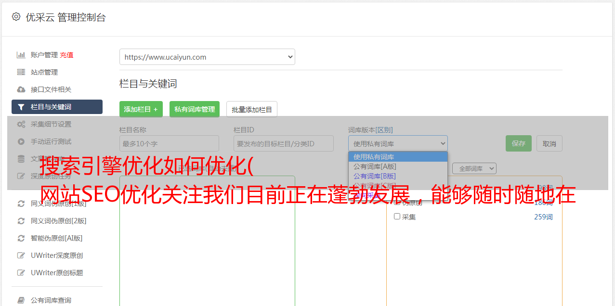Screen dimensions: 615x306
Task: Click the 取消 button
Action: 550,143
